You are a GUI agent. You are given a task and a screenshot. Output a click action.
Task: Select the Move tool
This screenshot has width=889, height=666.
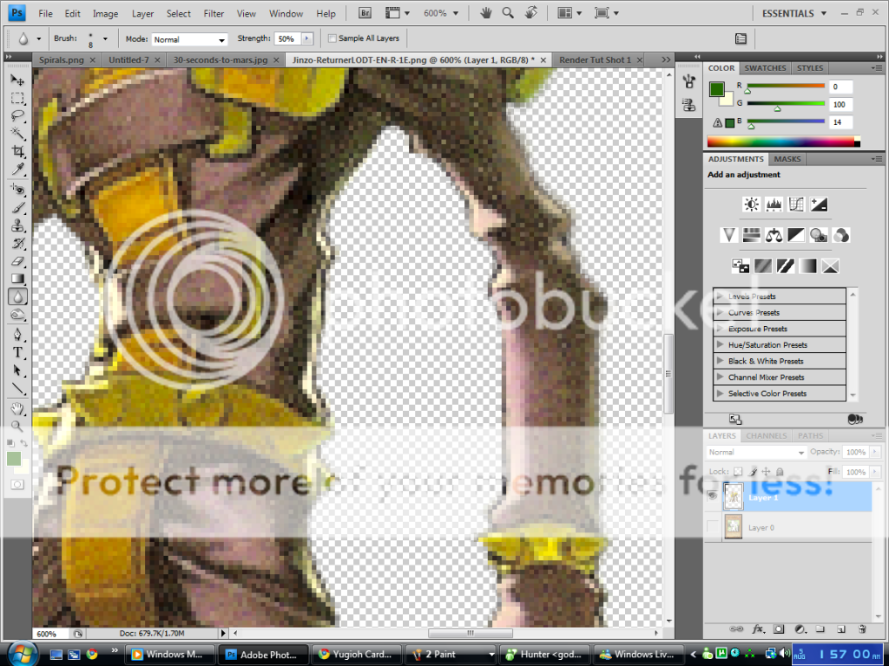click(x=17, y=79)
